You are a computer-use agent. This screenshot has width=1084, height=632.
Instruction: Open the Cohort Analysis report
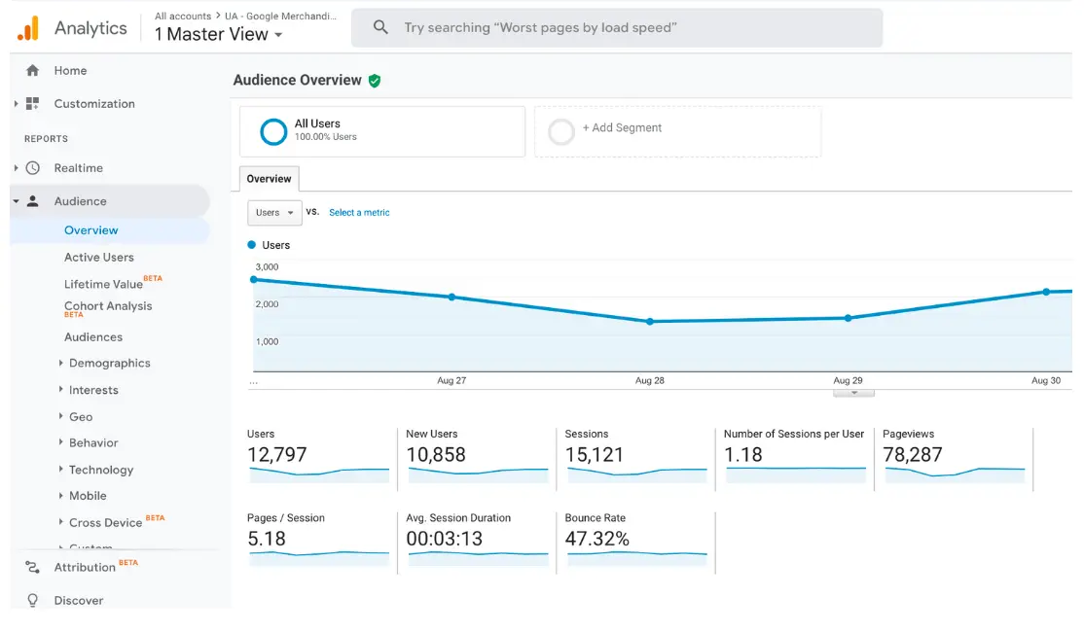pos(107,305)
